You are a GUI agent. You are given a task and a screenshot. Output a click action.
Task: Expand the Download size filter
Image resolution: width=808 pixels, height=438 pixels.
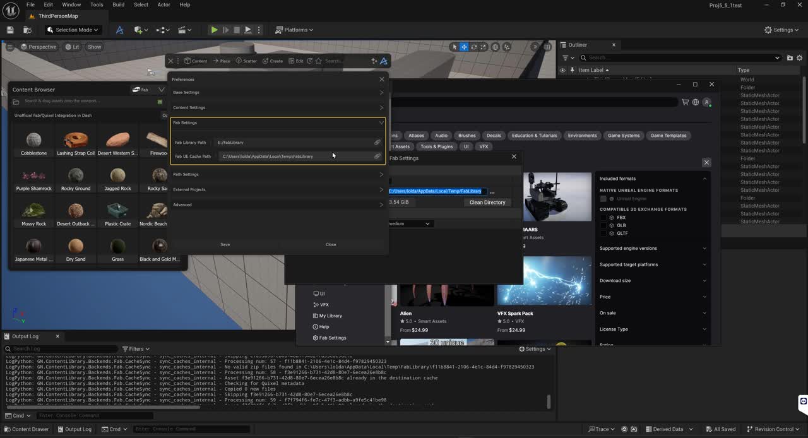(x=653, y=280)
